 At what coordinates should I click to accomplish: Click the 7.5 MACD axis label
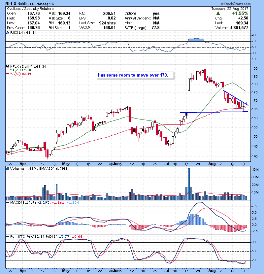point(254,206)
